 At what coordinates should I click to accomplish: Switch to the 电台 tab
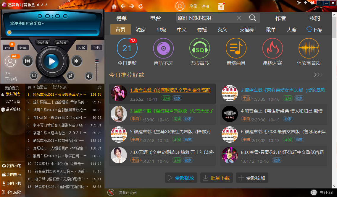coord(156,18)
